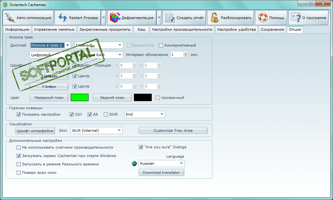333x200 pixels.
Task: Click the Customize Tray Area button
Action: tap(173, 130)
